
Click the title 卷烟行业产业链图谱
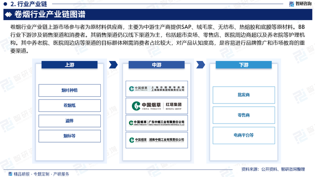[50, 14]
